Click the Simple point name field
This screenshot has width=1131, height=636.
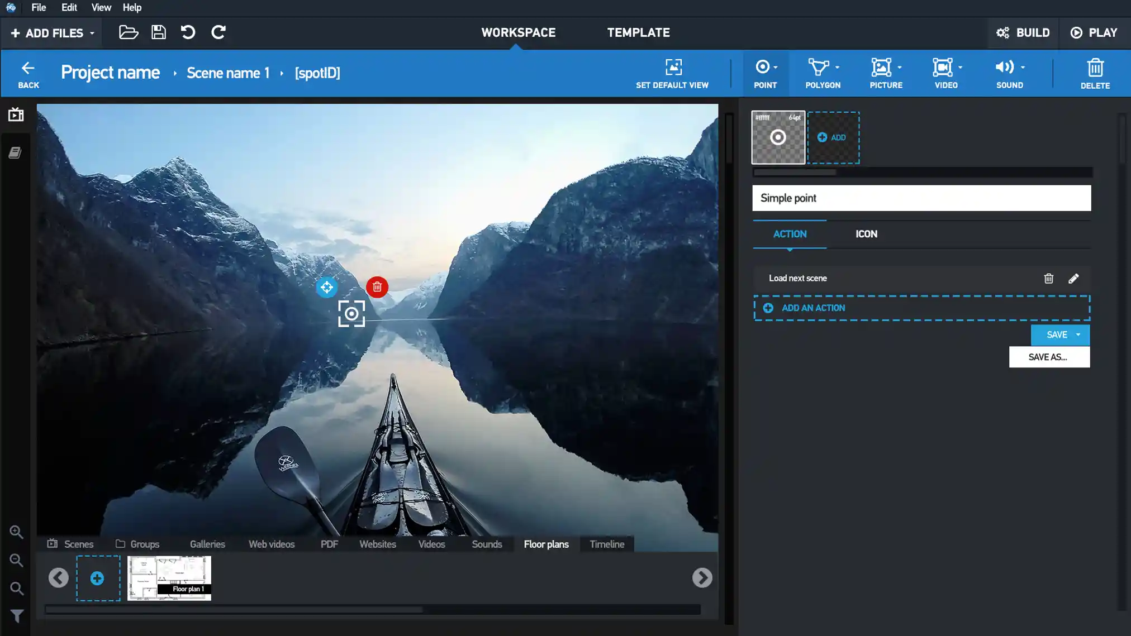point(921,197)
